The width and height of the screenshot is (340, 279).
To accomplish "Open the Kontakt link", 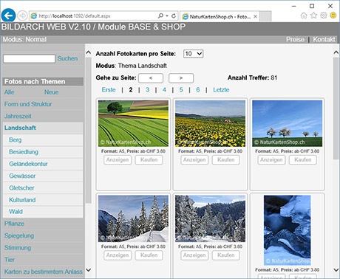I will pyautogui.click(x=324, y=39).
